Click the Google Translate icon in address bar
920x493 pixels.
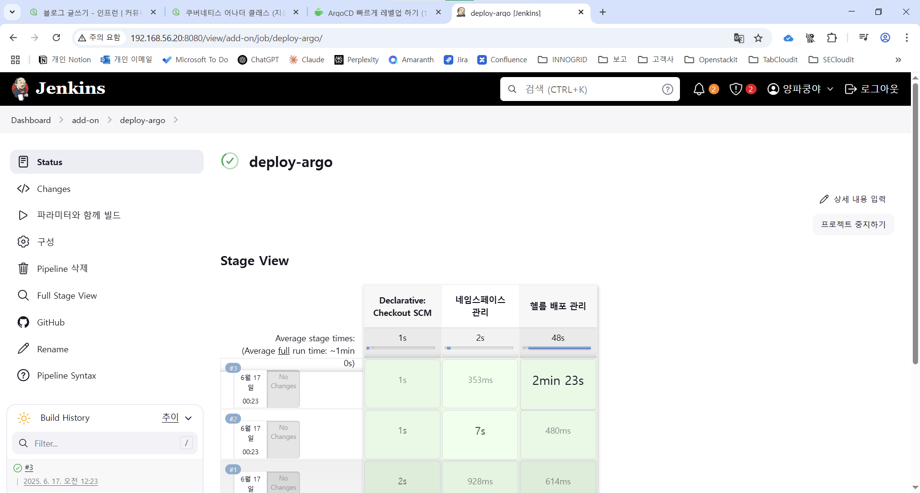coord(739,38)
